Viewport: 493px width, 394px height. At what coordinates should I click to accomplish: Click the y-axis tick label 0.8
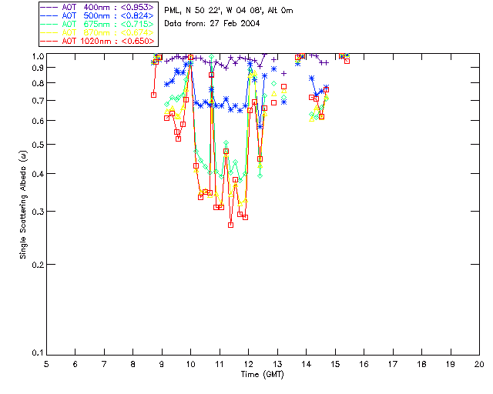(38, 83)
